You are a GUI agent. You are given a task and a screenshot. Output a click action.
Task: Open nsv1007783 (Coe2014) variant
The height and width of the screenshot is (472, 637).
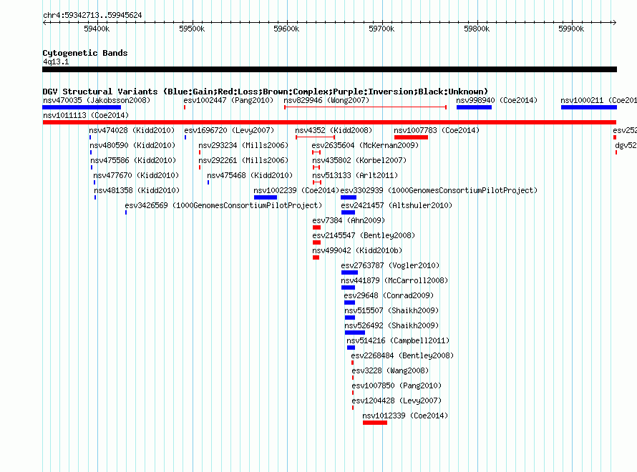click(437, 130)
